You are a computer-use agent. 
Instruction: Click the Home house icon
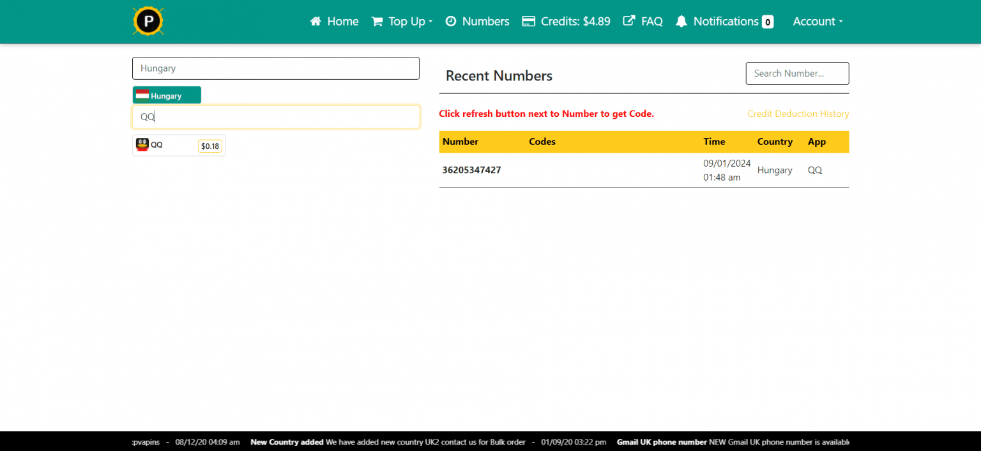click(x=315, y=21)
